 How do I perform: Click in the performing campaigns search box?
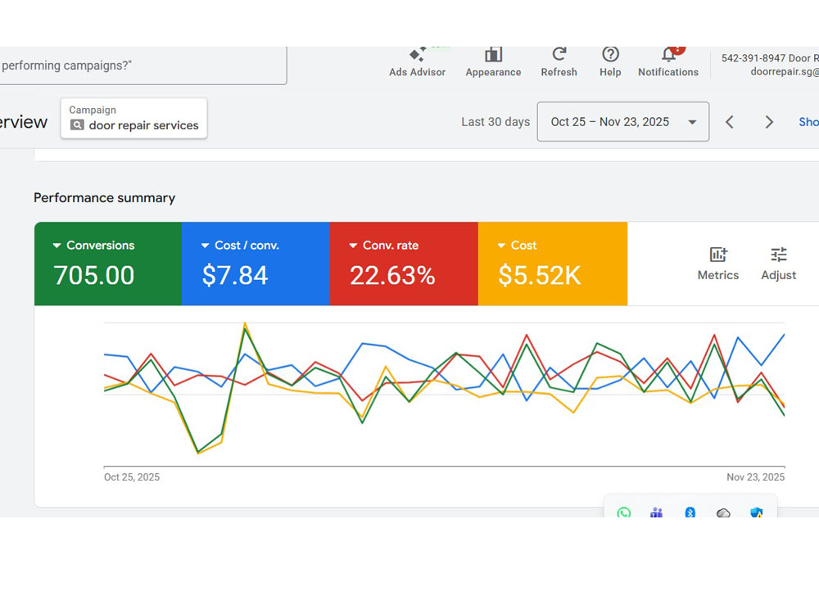pyautogui.click(x=143, y=65)
